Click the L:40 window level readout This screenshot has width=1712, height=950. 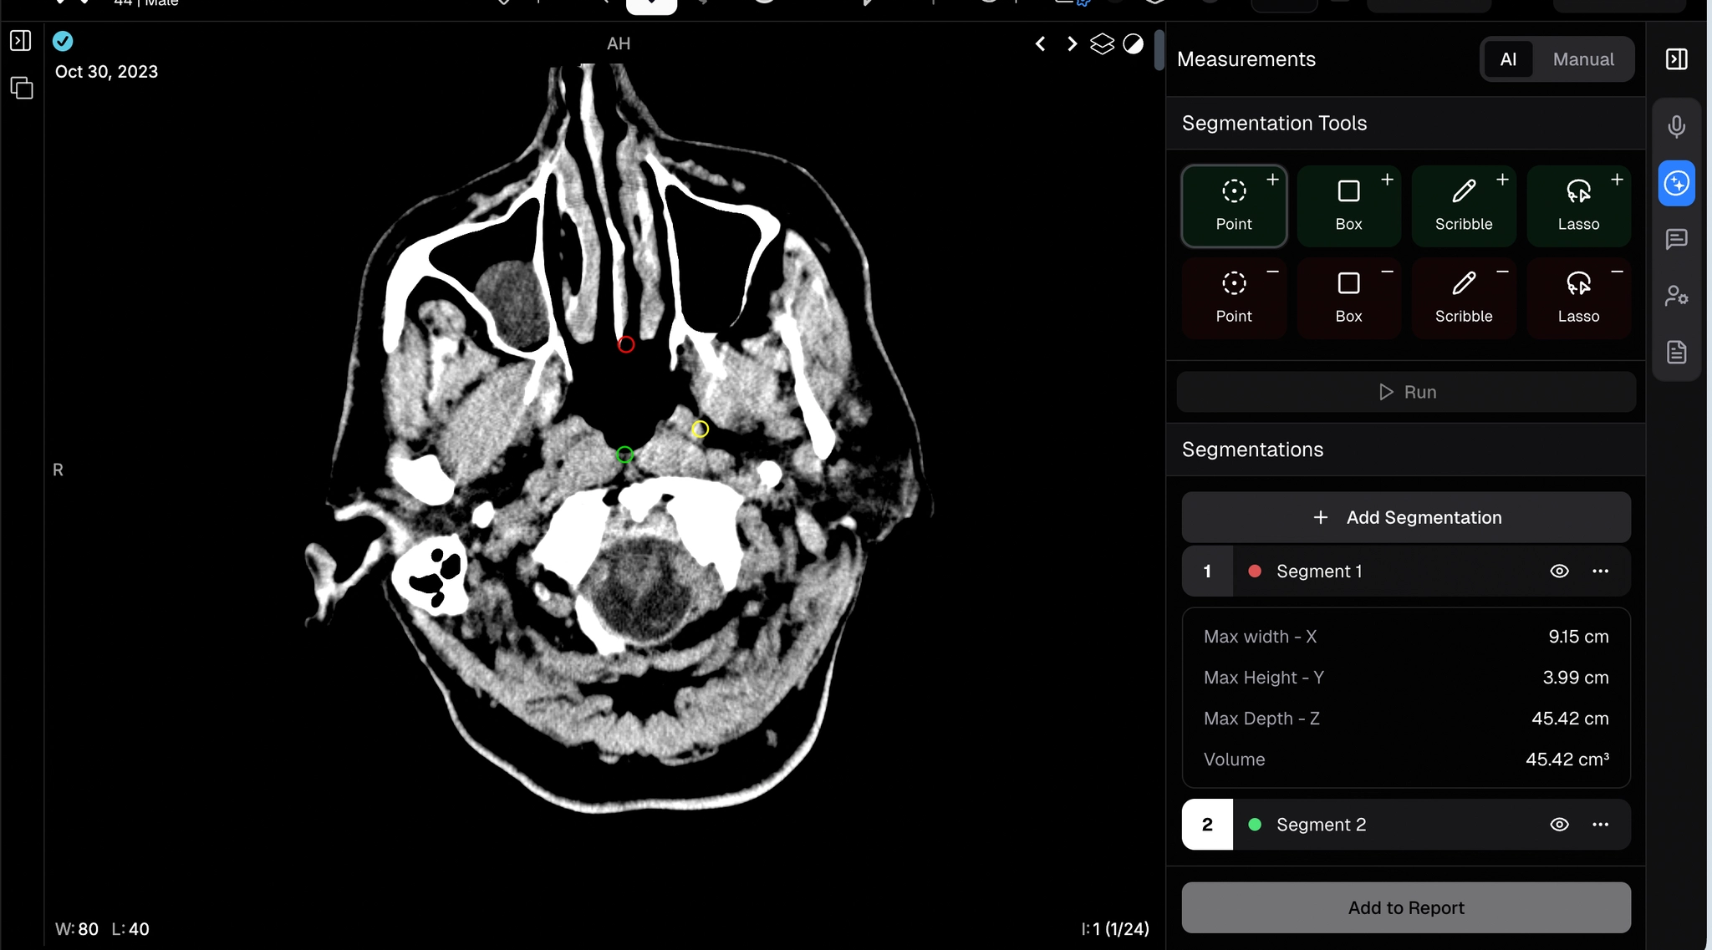[130, 929]
